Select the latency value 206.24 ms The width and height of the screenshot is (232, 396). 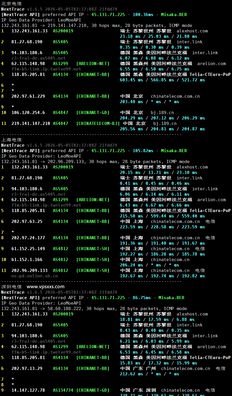coord(131,265)
